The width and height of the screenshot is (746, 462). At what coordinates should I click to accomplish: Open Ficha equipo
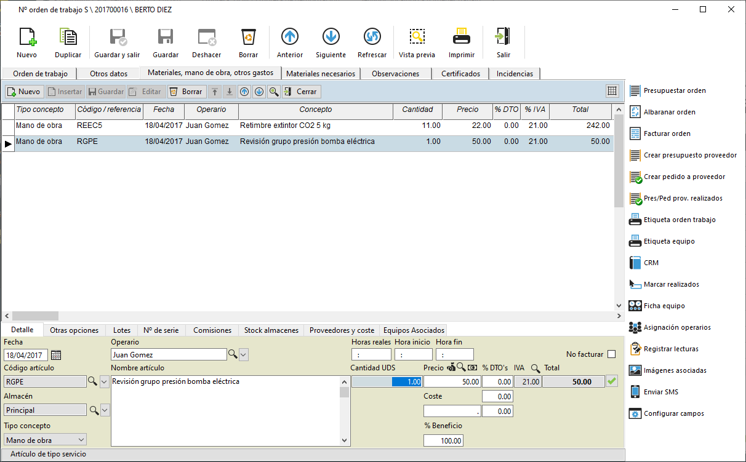[657, 306]
